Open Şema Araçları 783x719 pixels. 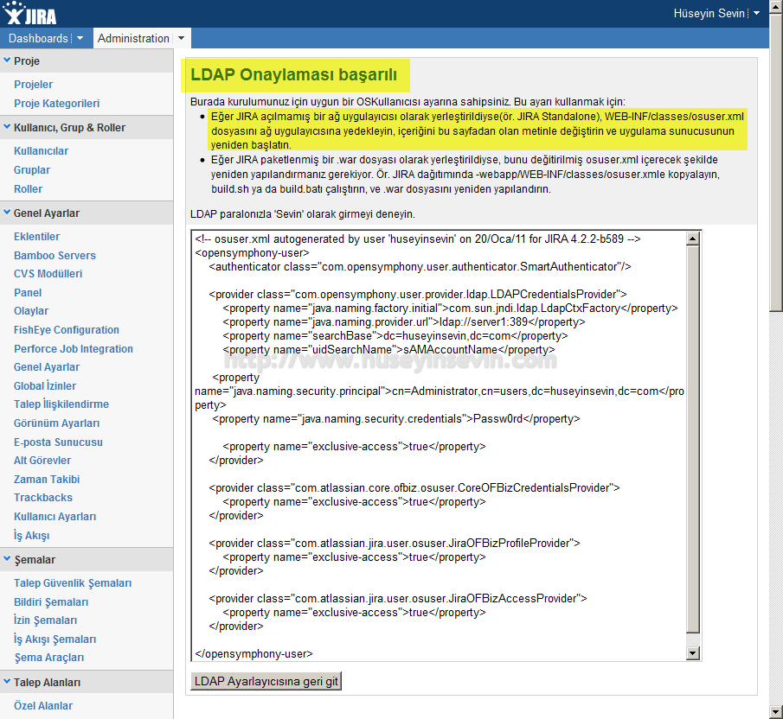pyautogui.click(x=49, y=657)
